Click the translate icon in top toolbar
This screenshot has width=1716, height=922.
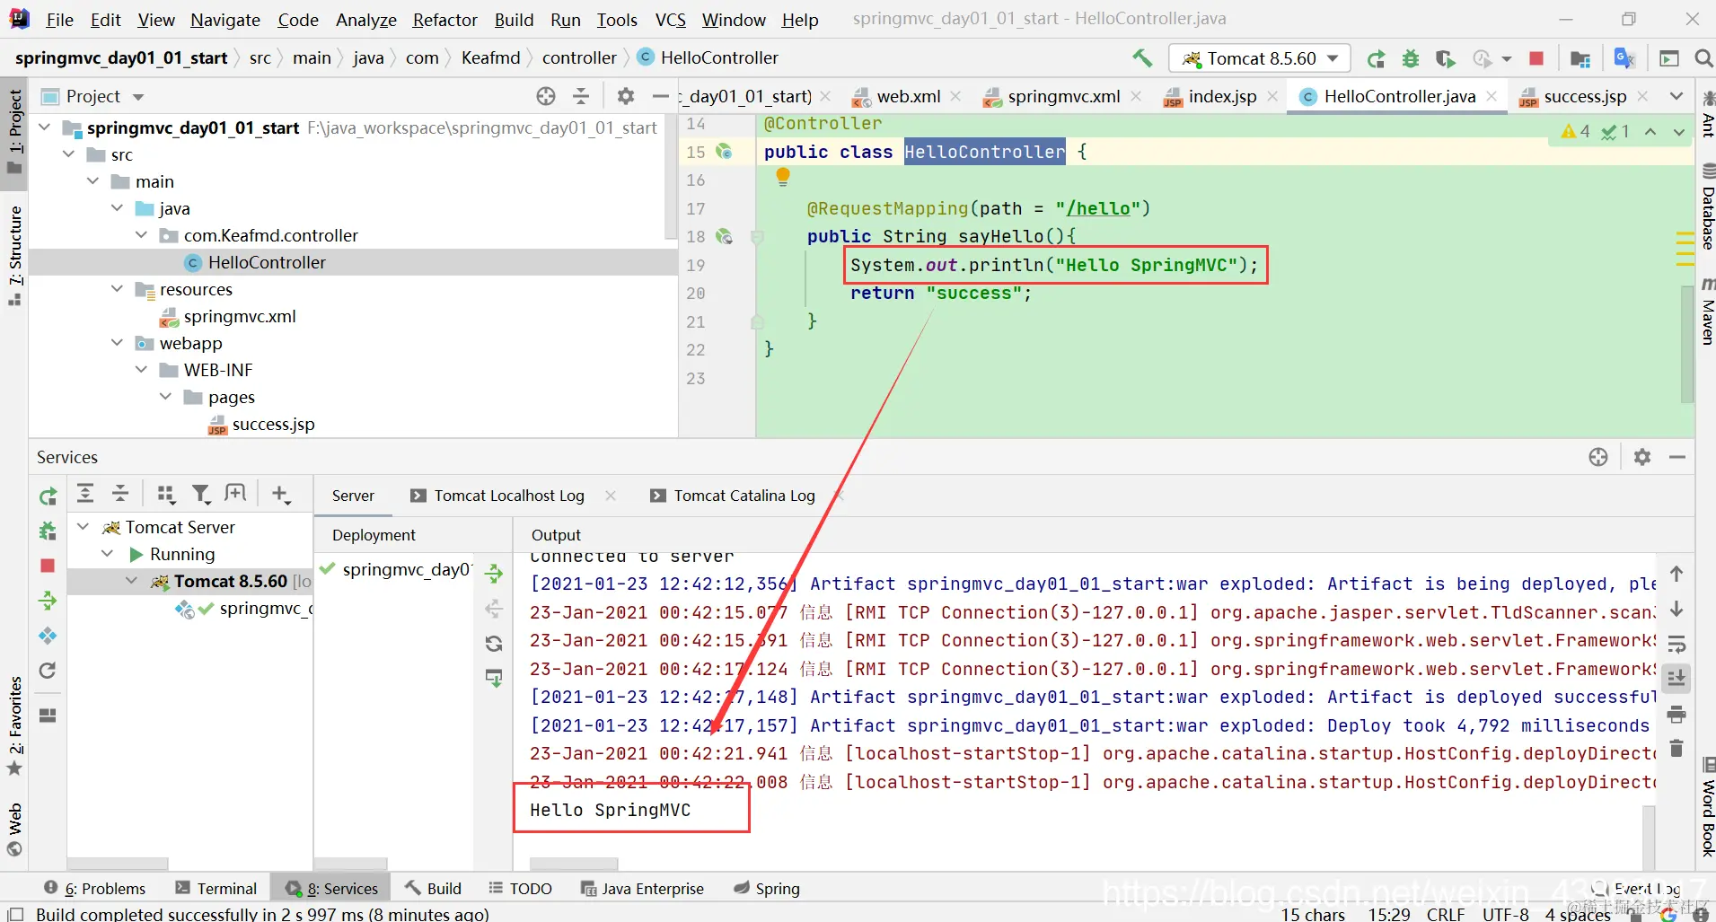pyautogui.click(x=1624, y=58)
